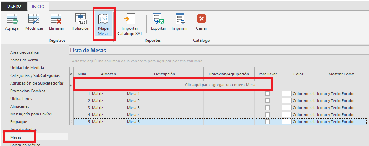The image size is (369, 146).
Task: Pick the color swatch for Mesa 1
Action: click(x=287, y=94)
